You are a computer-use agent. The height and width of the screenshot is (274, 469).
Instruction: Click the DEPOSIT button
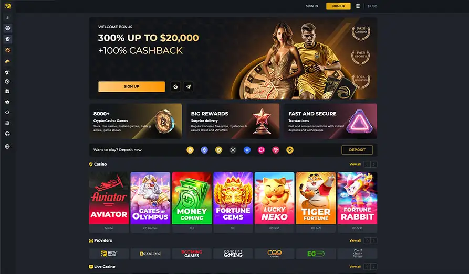click(x=357, y=150)
